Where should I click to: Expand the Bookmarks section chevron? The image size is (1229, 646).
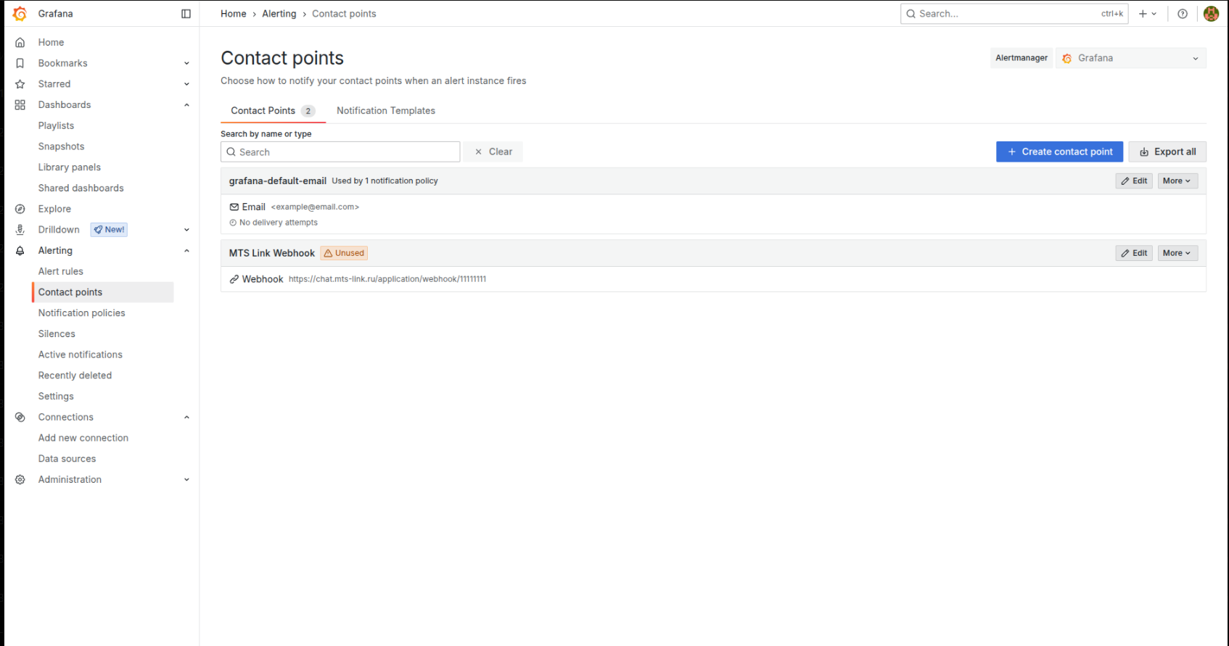[x=186, y=63]
